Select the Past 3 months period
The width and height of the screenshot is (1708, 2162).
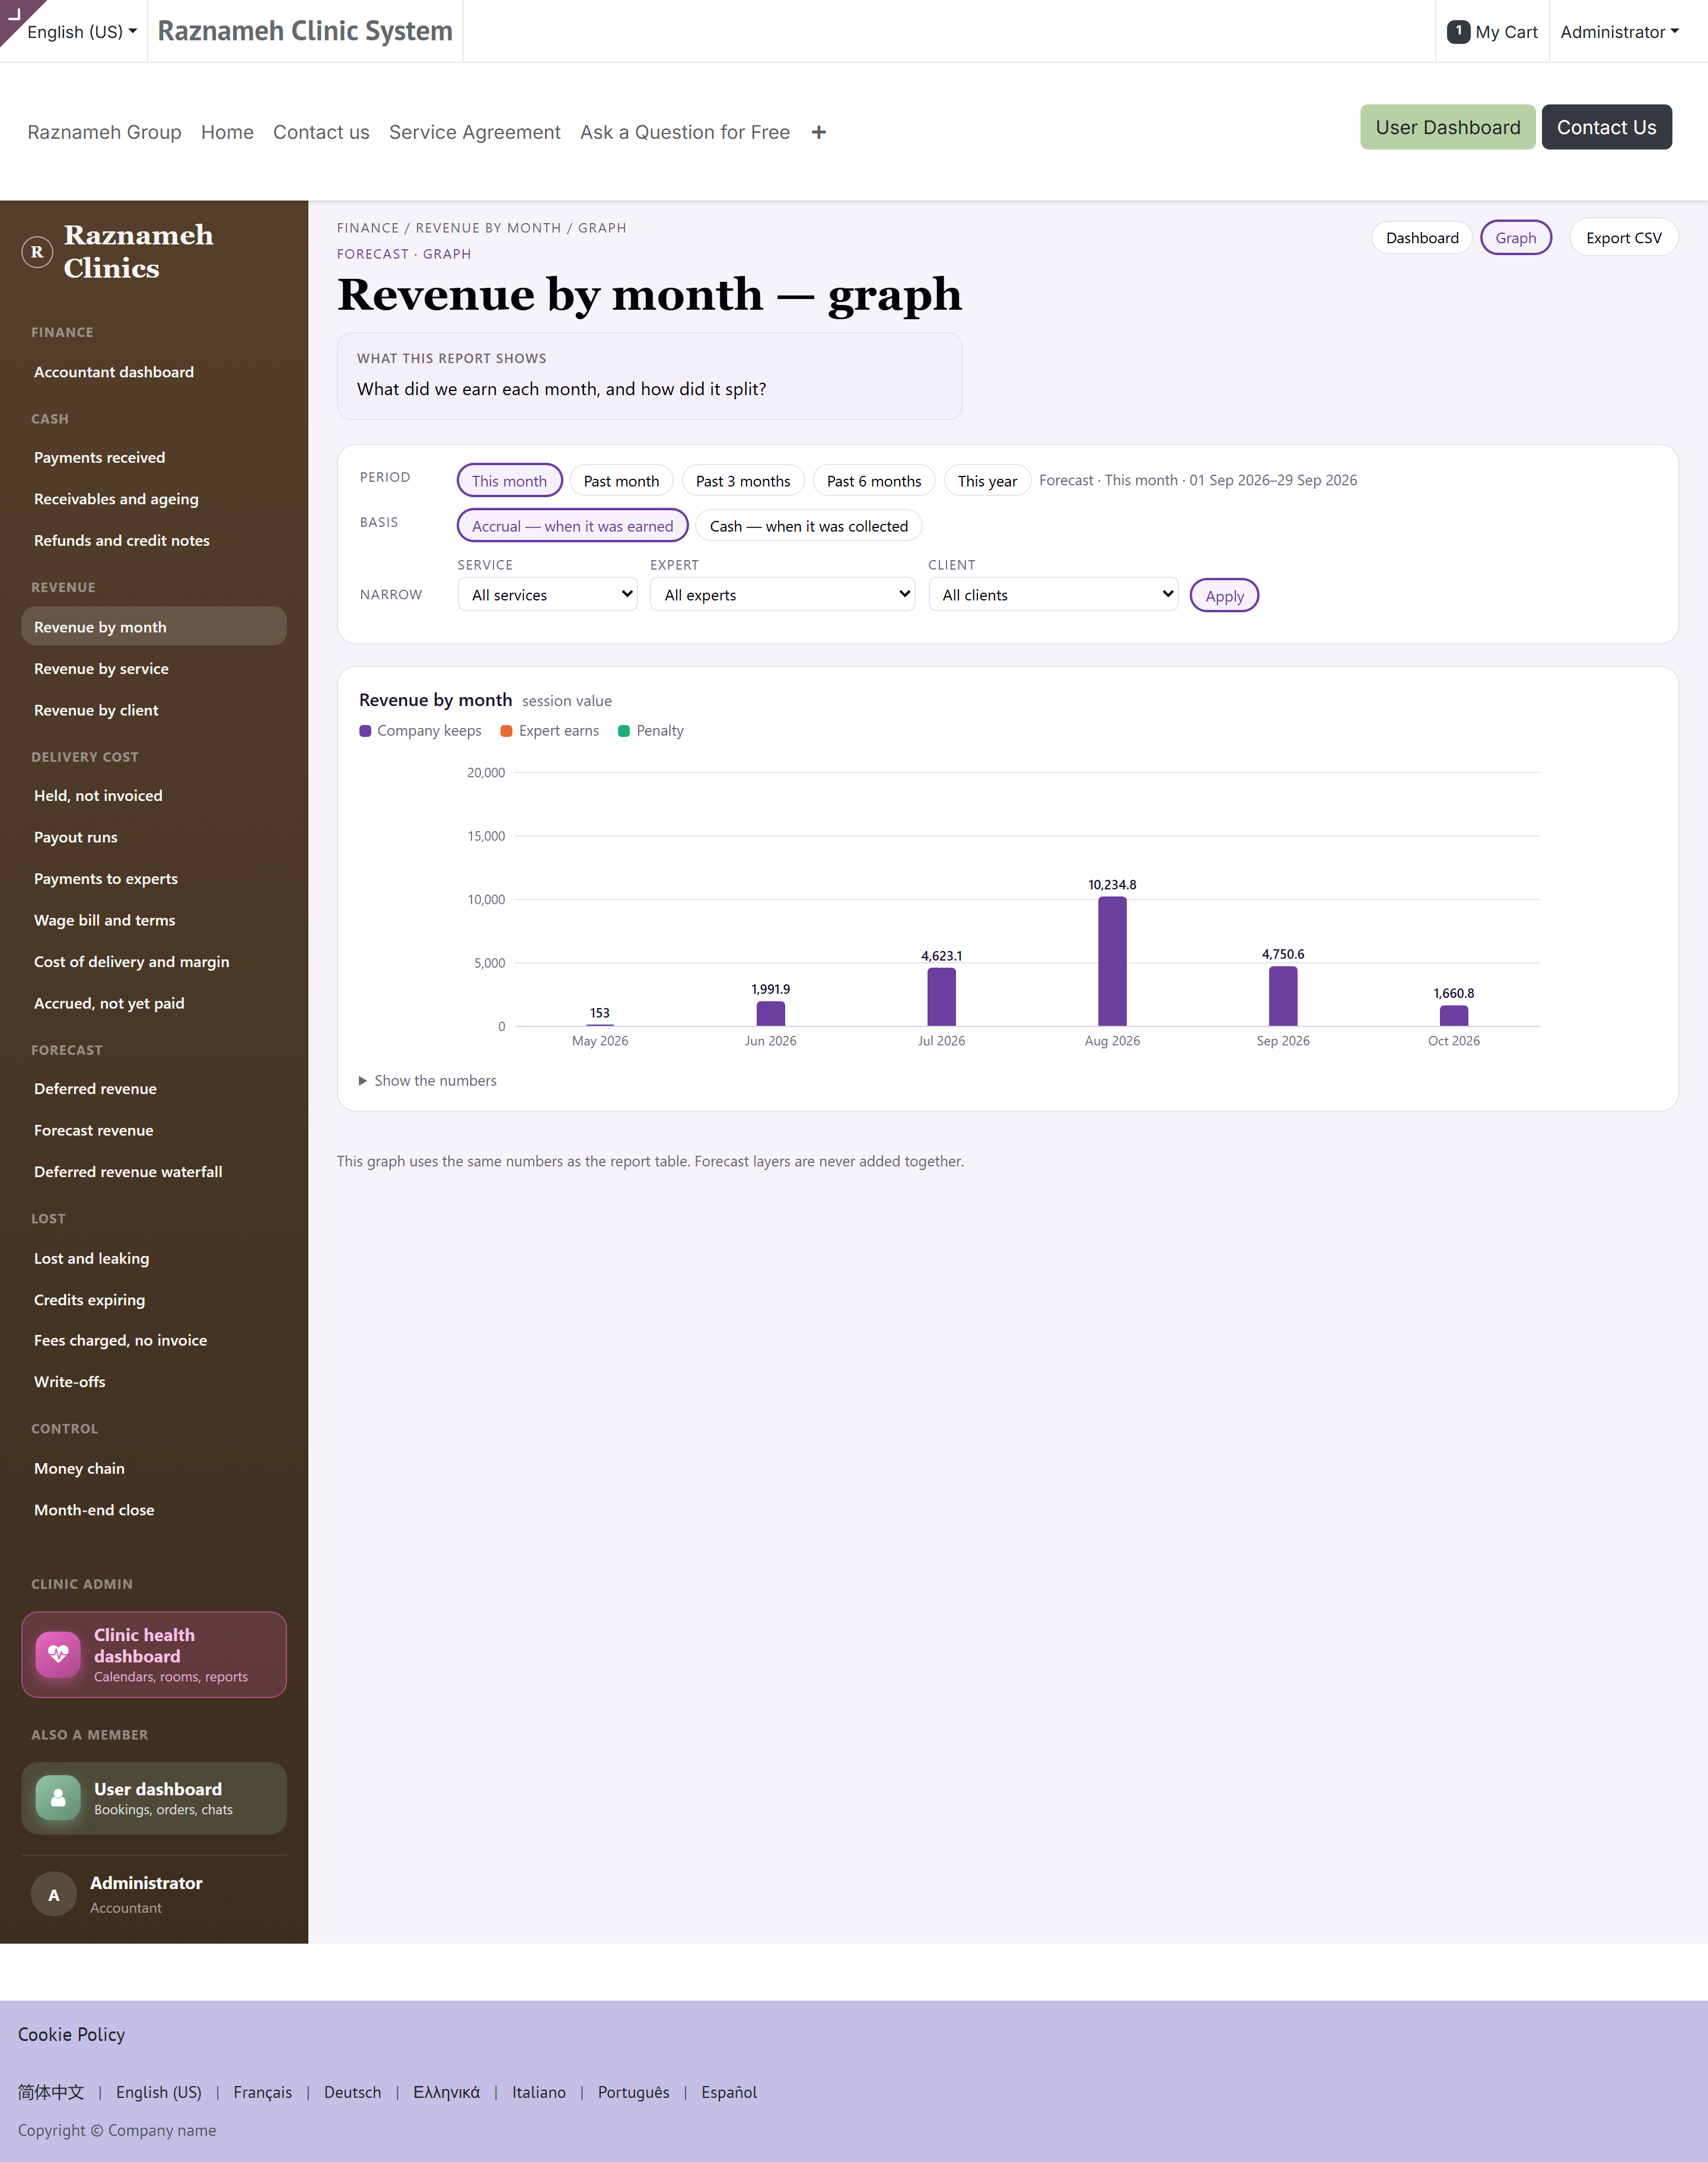pos(743,480)
